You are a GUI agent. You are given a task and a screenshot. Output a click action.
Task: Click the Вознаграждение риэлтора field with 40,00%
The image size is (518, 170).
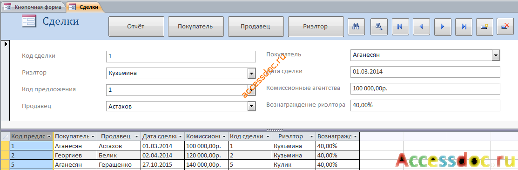pyautogui.click(x=425, y=105)
